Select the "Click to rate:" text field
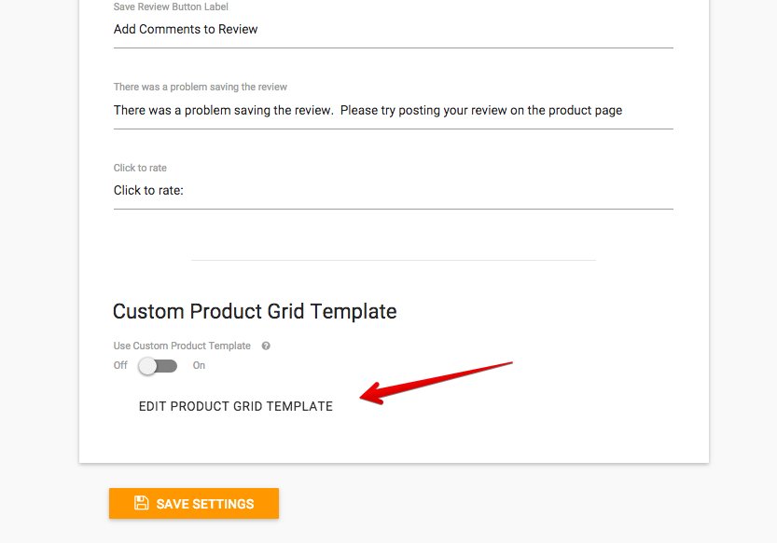This screenshot has width=777, height=543. 393,191
